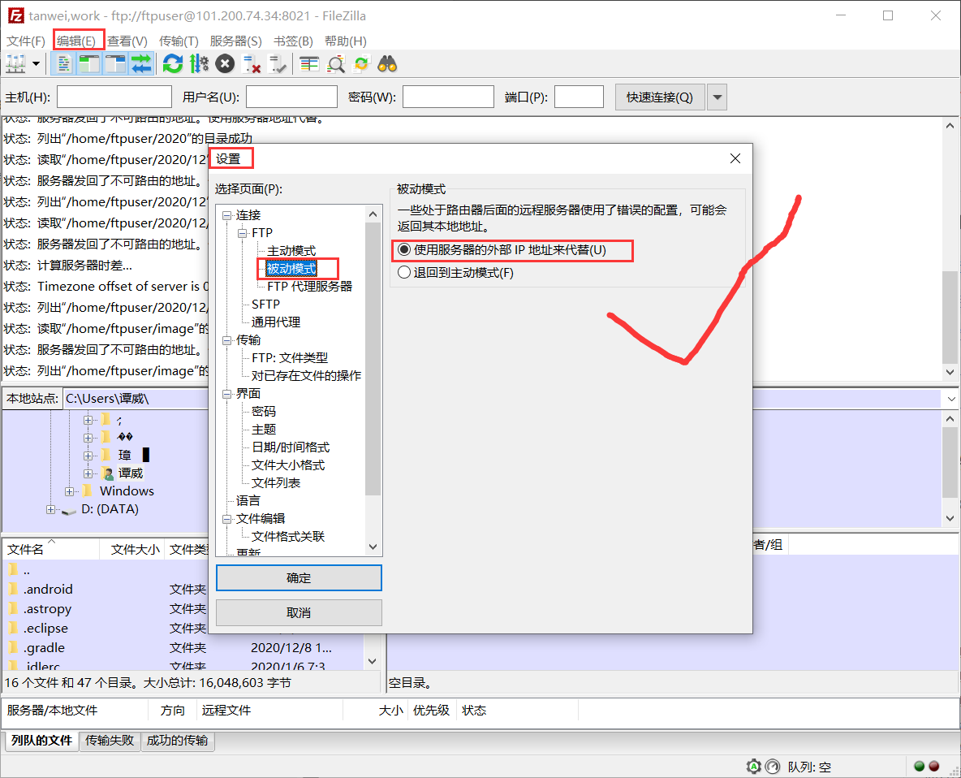The height and width of the screenshot is (778, 961).
Task: Click the 密码(W) input field
Action: pos(448,97)
